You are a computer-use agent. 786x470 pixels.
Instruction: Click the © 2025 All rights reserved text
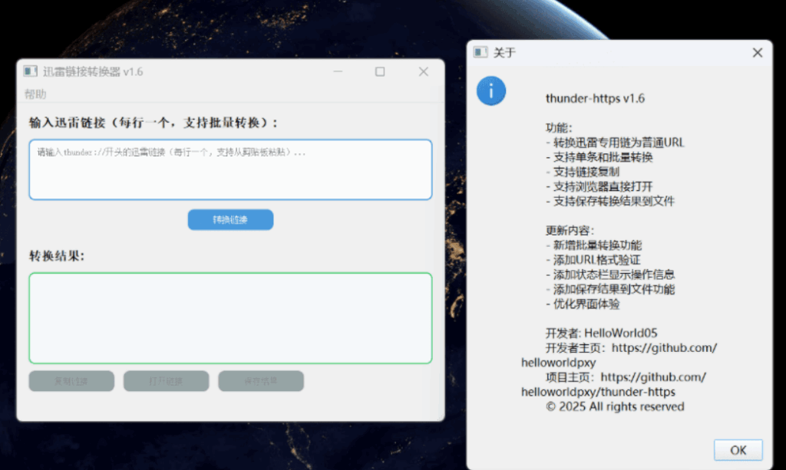click(x=615, y=406)
